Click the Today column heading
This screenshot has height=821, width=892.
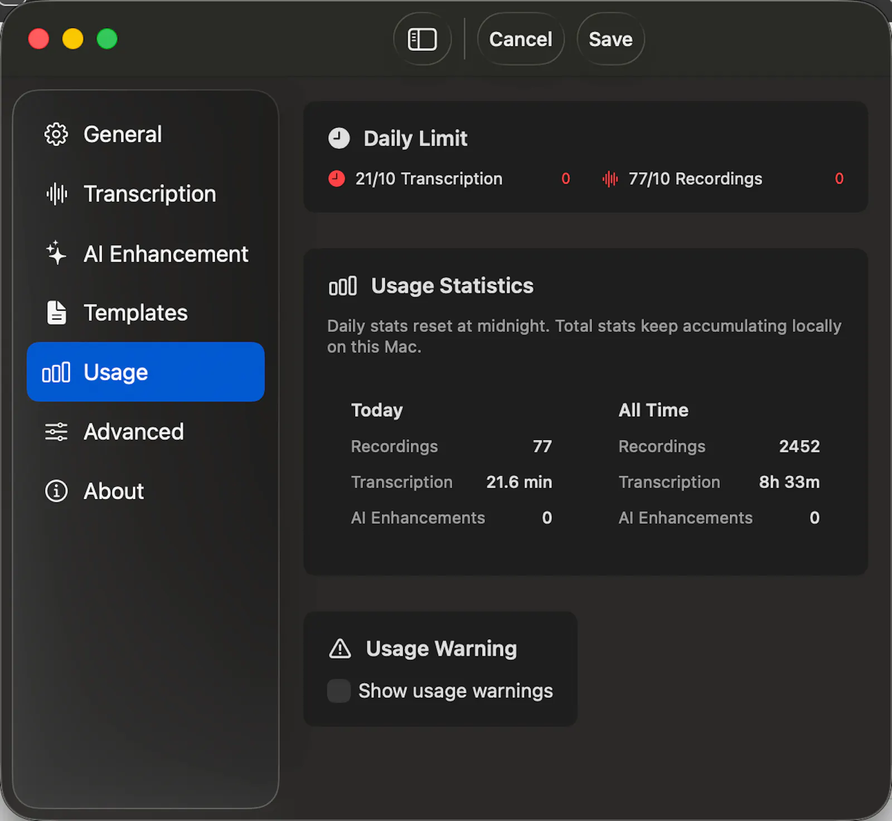click(x=377, y=411)
